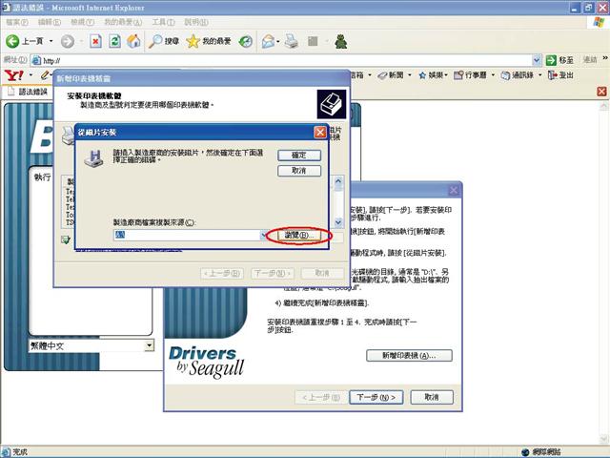Viewport: 610px width, 458px height.
Task: Click the disk drive icon in dialog
Action: tap(93, 159)
